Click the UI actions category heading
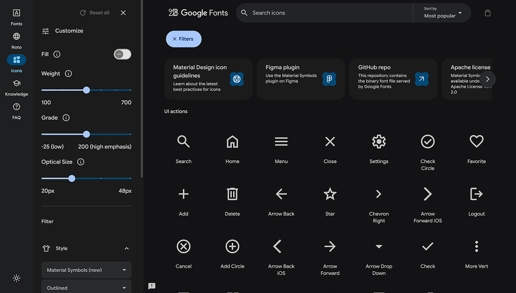This screenshot has height=293, width=516. click(x=176, y=111)
